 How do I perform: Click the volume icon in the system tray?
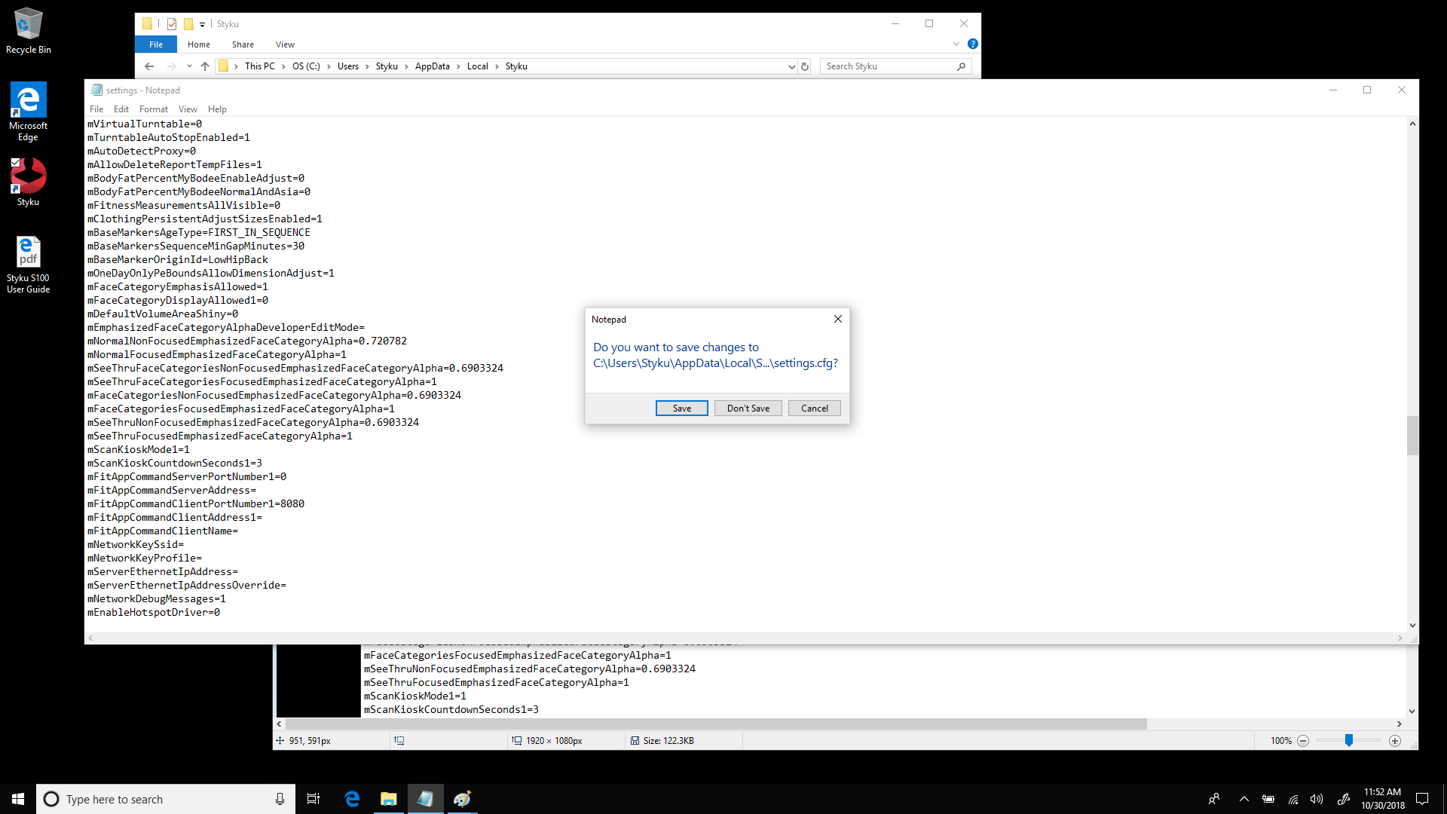(x=1317, y=798)
